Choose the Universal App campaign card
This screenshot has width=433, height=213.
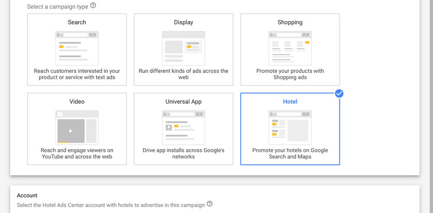pos(183,129)
